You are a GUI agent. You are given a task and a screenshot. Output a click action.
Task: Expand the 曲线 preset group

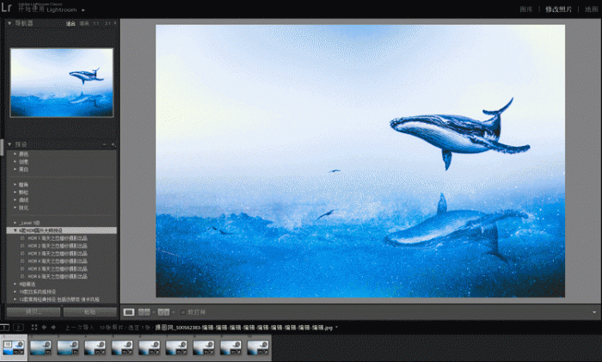pos(15,200)
